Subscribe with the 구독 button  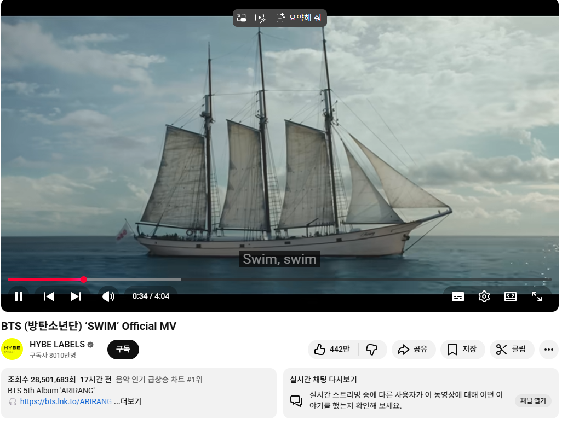pos(123,349)
